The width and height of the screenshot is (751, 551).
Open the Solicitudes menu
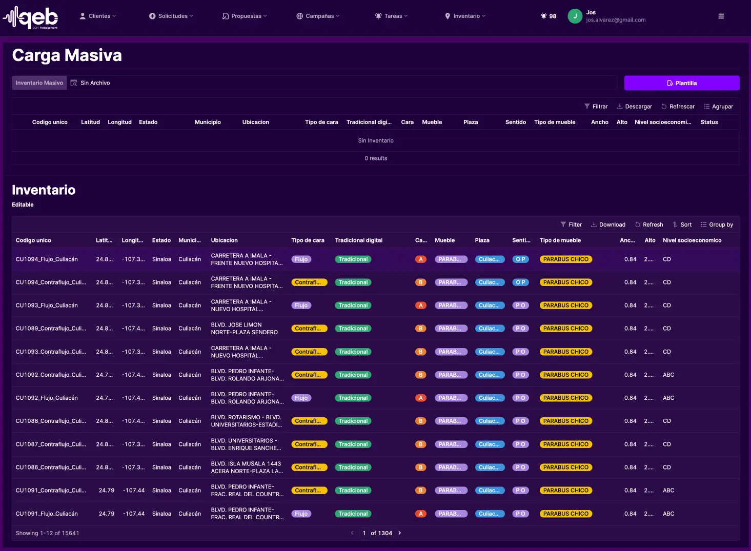(x=171, y=16)
